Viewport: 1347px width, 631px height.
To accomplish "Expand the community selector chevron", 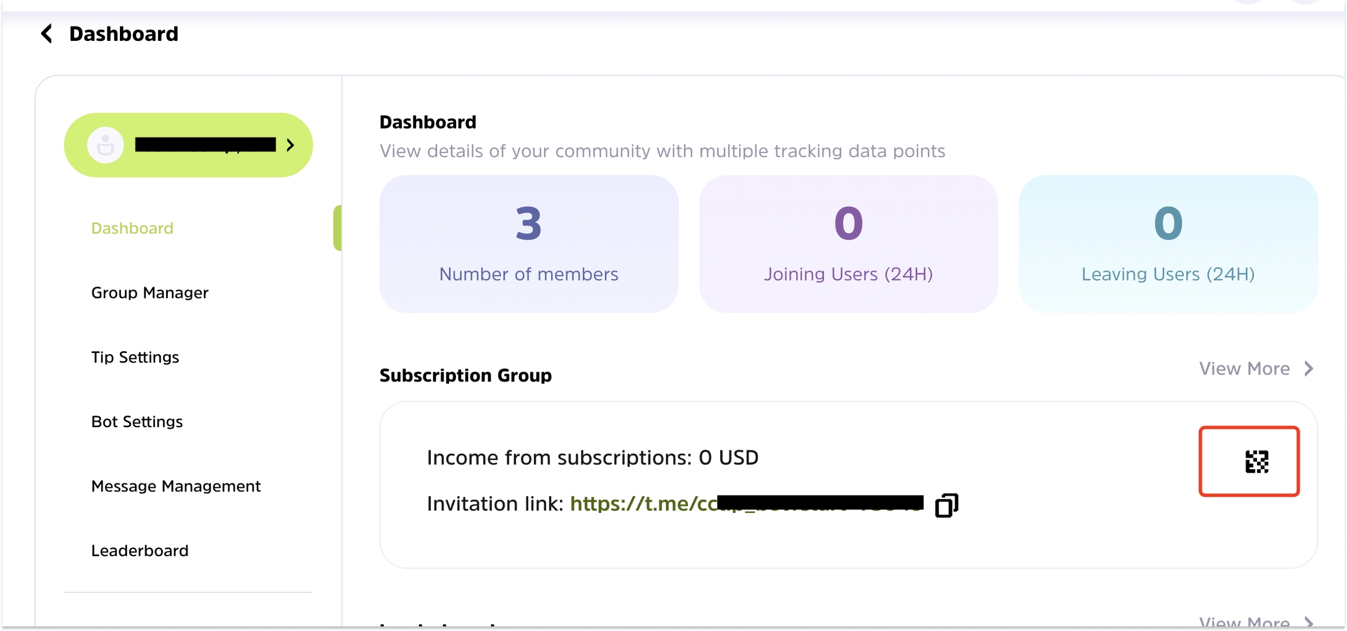I will [291, 145].
